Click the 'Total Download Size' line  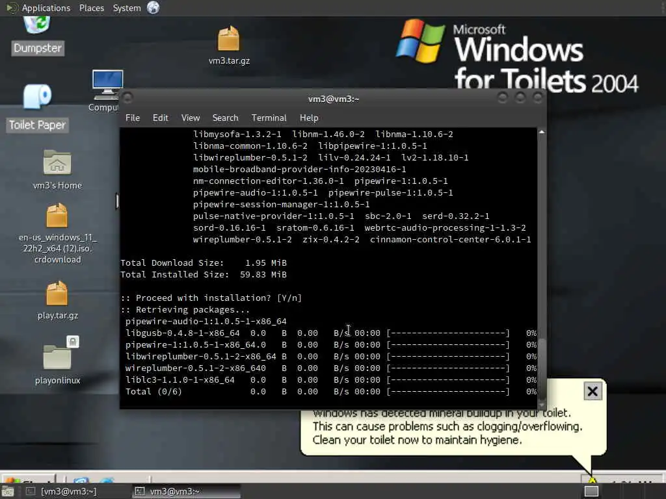204,262
